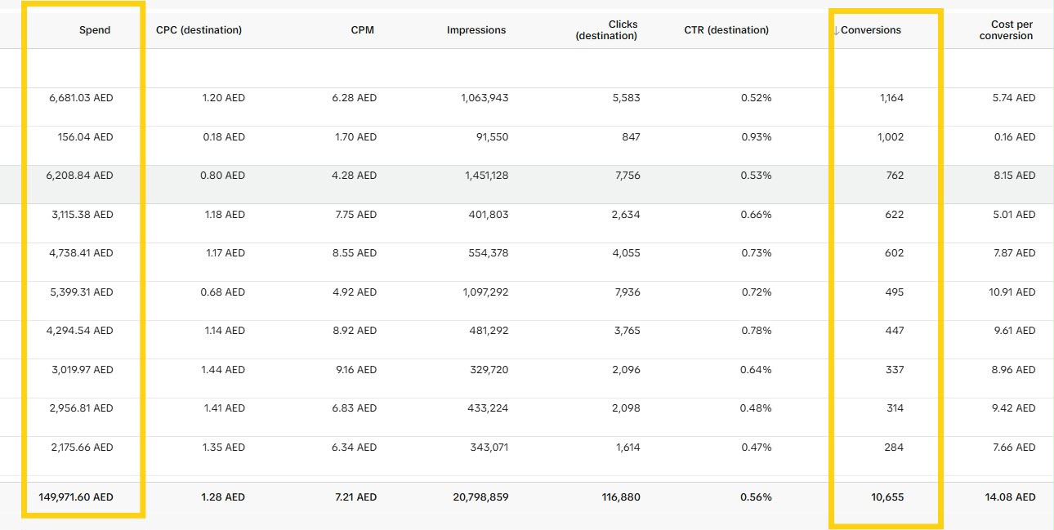Screen dimensions: 1054x530
Task: Select the 1,164 conversions cell
Action: pos(892,98)
